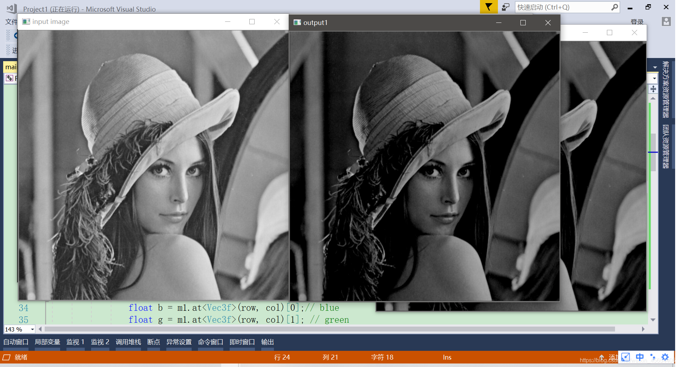Click the // blue comment in code
Image resolution: width=679 pixels, height=367 pixels.
pyautogui.click(x=322, y=308)
